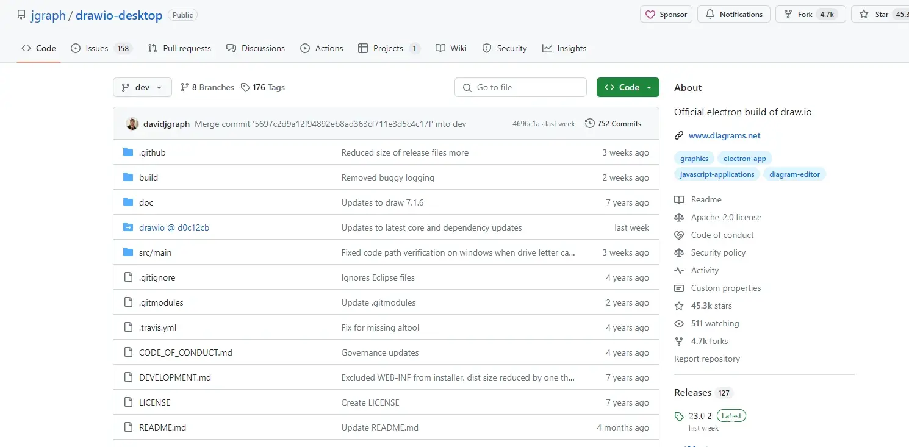909x447 pixels.
Task: Open the Projects tab
Action: 389,48
